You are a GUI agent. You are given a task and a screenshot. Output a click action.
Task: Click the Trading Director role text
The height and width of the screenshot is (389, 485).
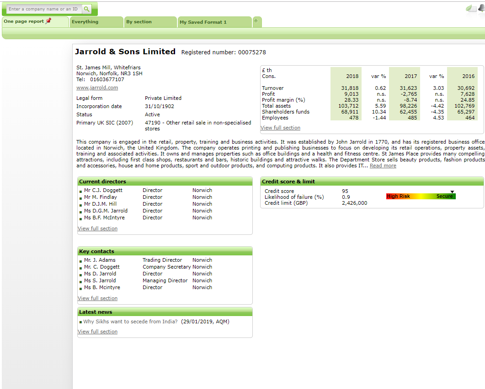tap(162, 260)
